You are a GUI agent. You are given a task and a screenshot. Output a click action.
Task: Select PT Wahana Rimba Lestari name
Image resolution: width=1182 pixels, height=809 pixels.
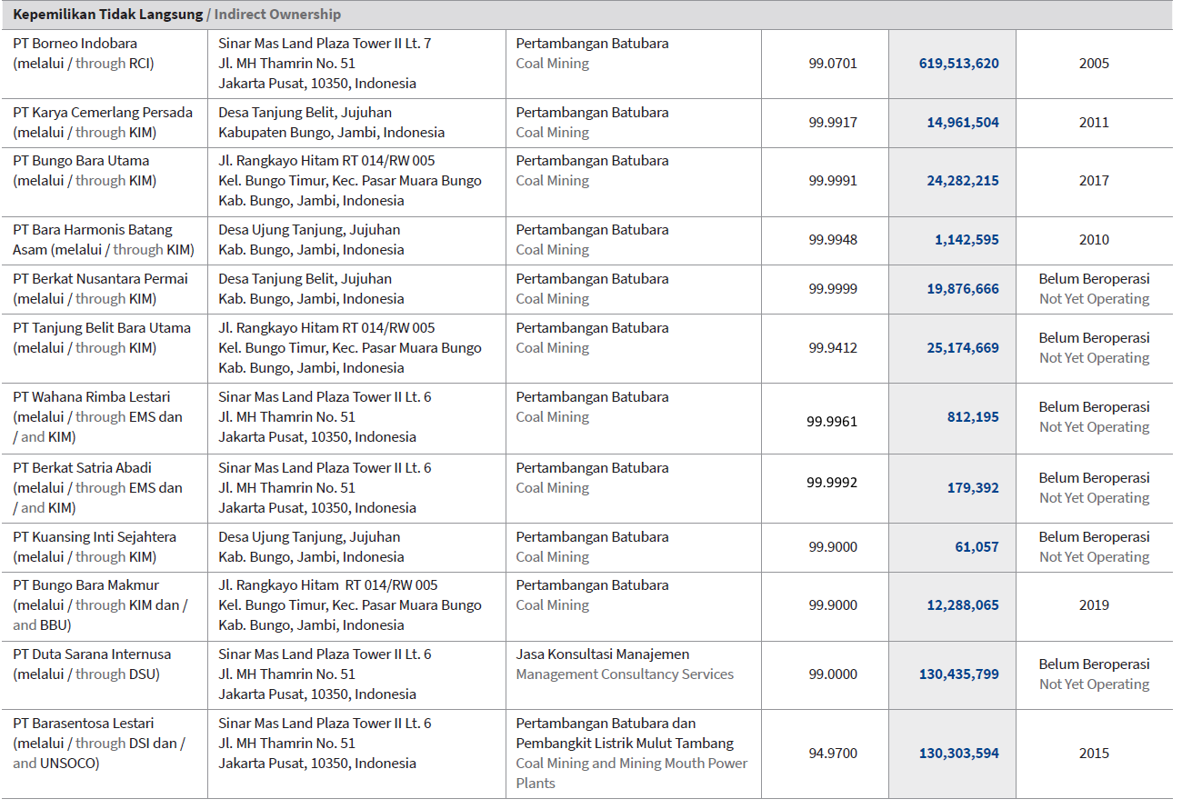pyautogui.click(x=91, y=397)
